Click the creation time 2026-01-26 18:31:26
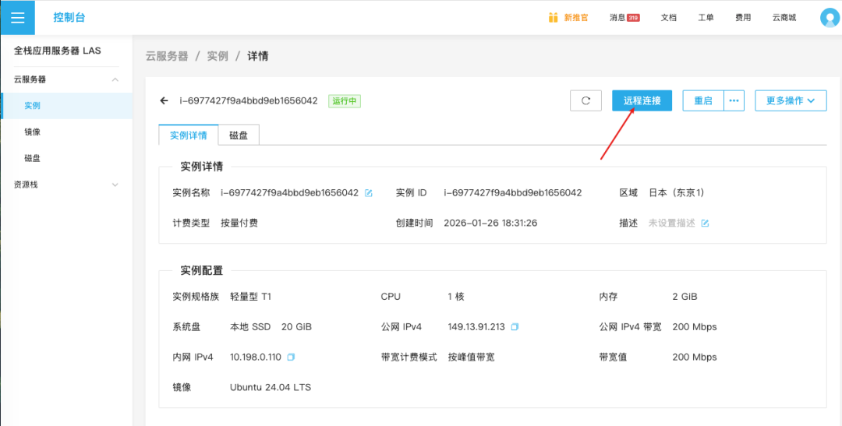The width and height of the screenshot is (842, 426). click(x=491, y=224)
